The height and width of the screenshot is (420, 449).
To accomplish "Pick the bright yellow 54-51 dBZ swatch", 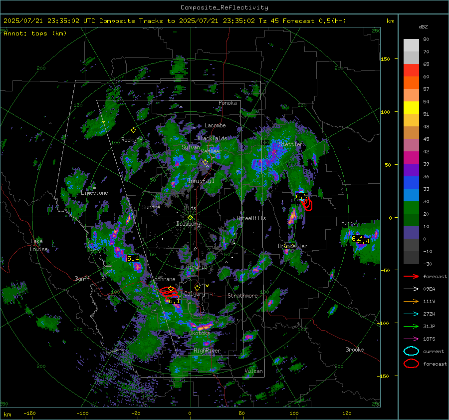I will pyautogui.click(x=411, y=108).
